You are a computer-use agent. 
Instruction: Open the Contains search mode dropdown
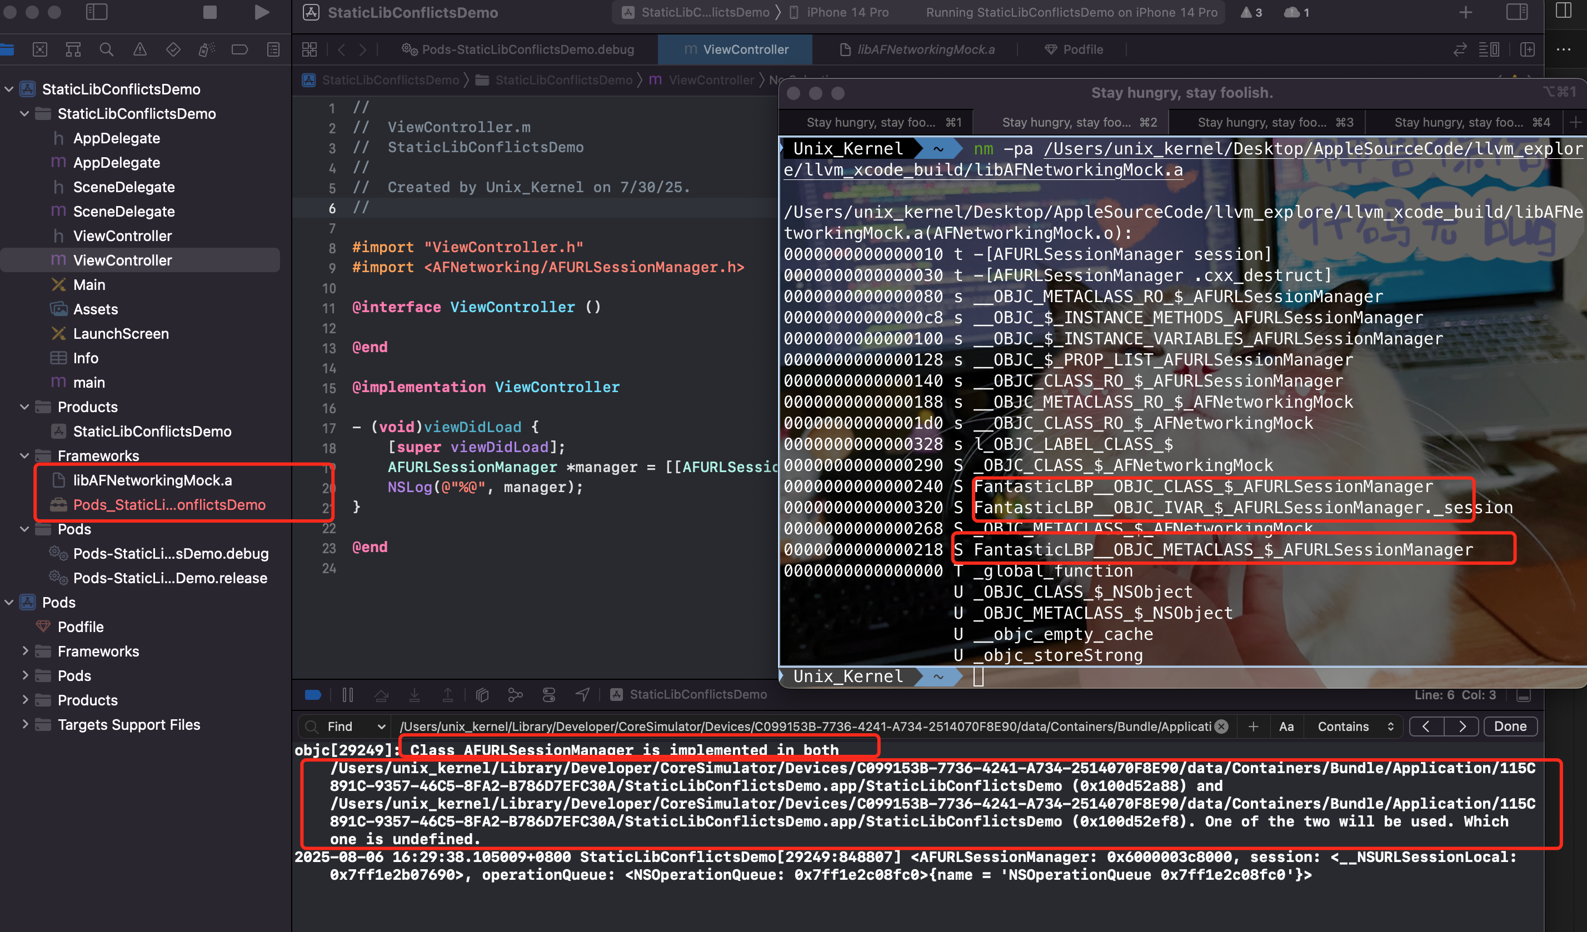pos(1355,726)
